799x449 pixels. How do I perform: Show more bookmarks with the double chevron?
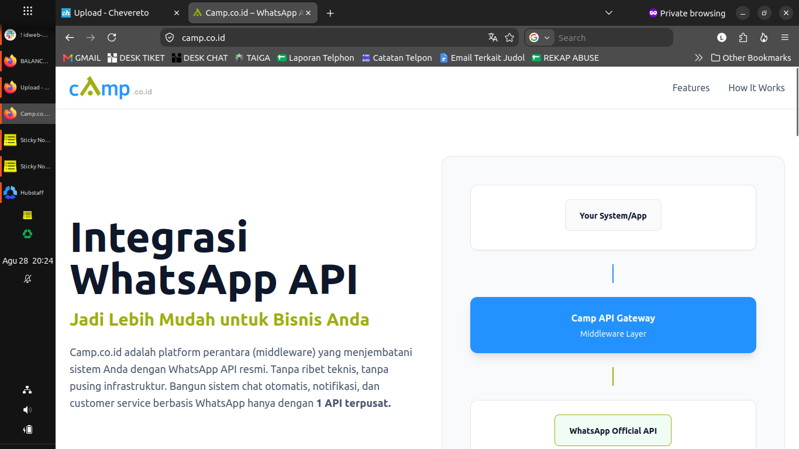[698, 58]
